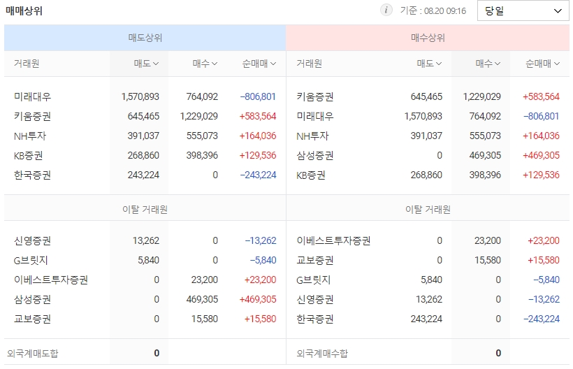
Task: Click G브릿지 in right 이탈 거래원 list
Action: pyautogui.click(x=314, y=280)
